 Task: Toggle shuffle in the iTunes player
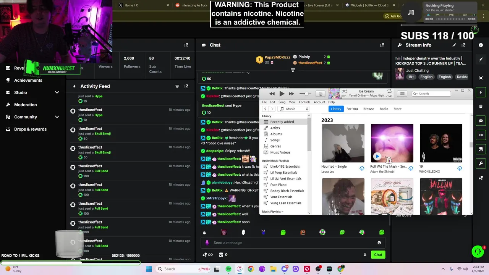344,91
